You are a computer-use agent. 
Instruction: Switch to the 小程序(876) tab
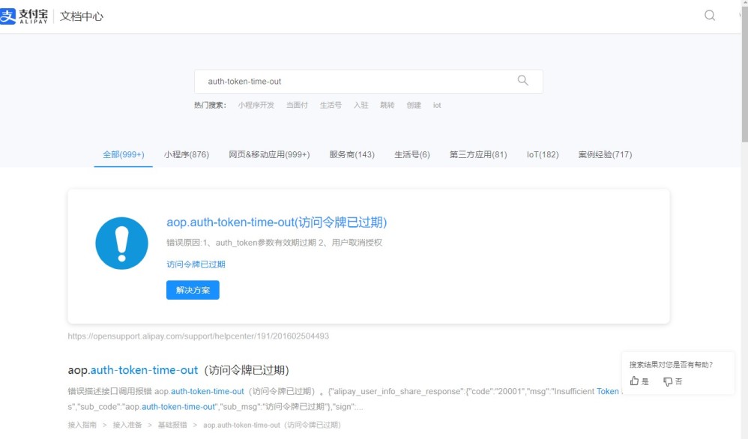[187, 154]
